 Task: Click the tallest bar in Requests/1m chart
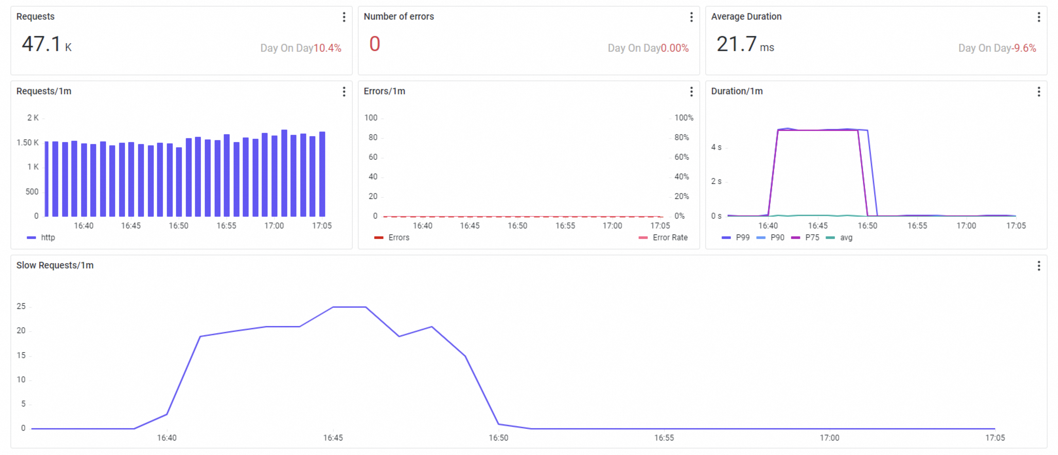tap(284, 173)
